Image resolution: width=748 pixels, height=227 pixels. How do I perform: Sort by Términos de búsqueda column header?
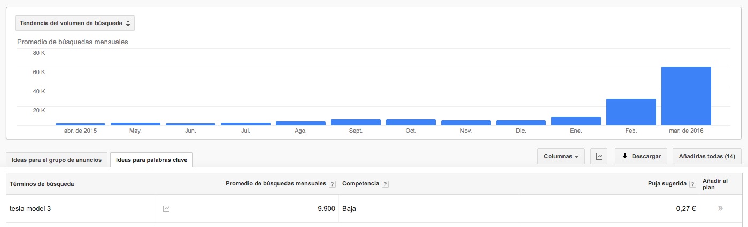coord(42,184)
